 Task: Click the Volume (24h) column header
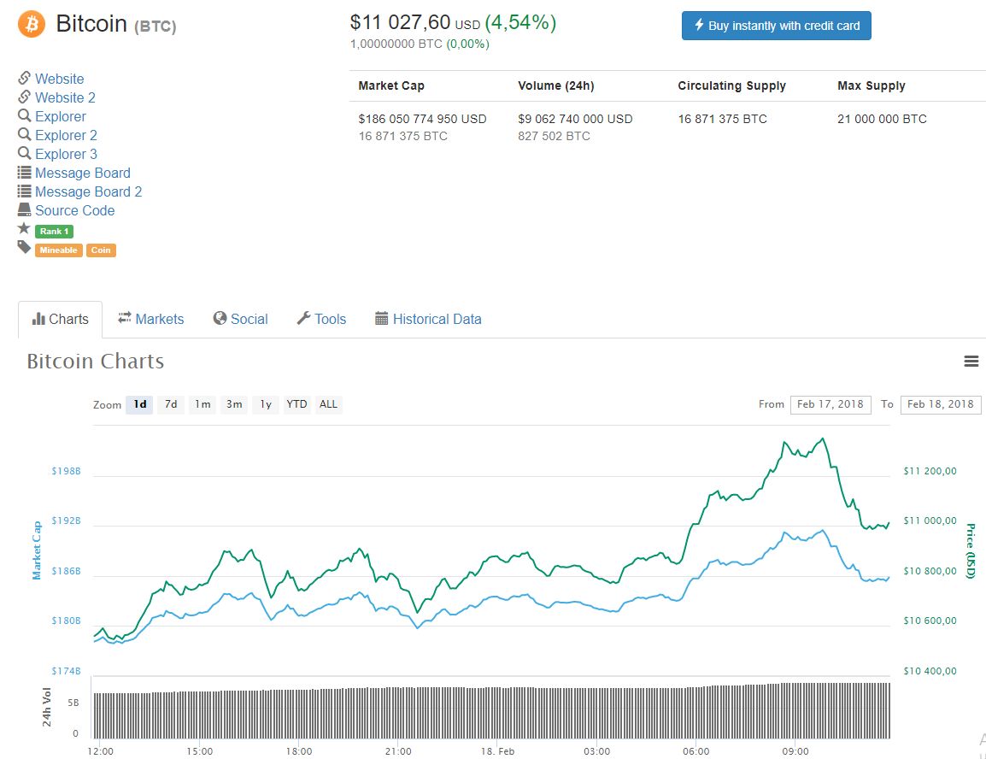[556, 85]
